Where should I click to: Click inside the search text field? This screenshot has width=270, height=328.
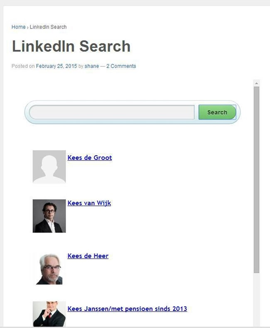click(x=112, y=112)
